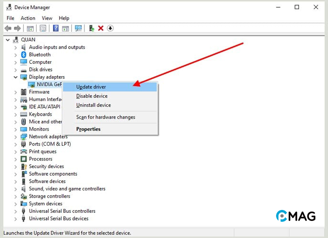
Task: Open the View menu
Action: point(47,18)
